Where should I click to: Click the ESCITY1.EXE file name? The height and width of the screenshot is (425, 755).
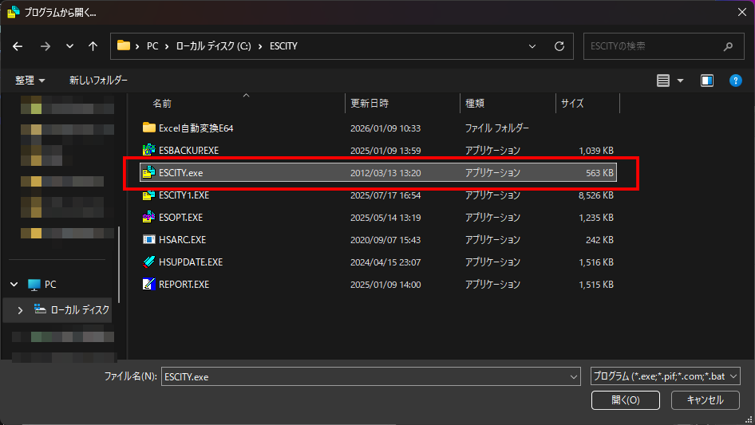pos(184,195)
